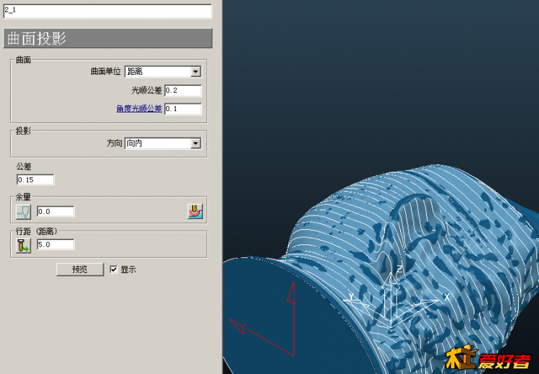Click the 方向 label text
539x374 pixels.
114,143
